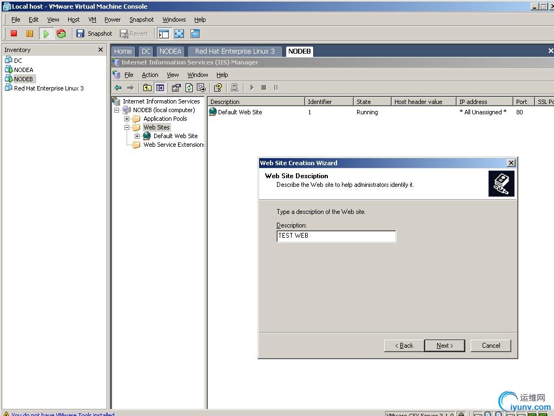This screenshot has width=554, height=416.
Task: Switch to Red Hat Enterprise Linux 3 tab
Action: click(235, 51)
